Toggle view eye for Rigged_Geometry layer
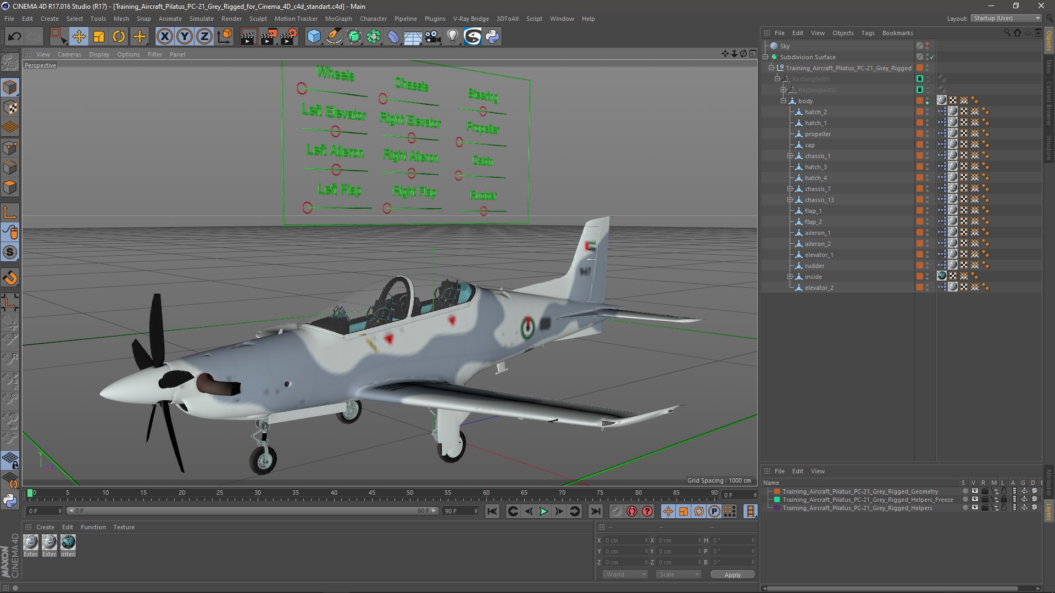 974,491
